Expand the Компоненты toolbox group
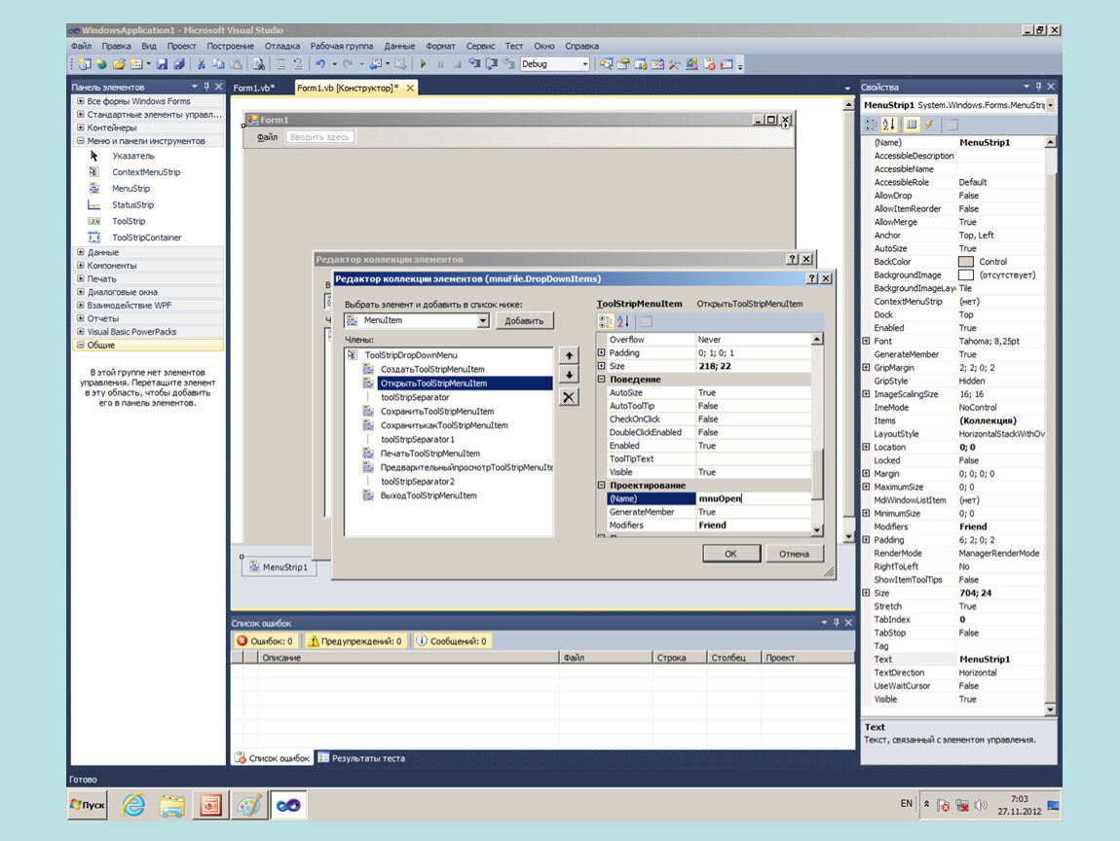The width and height of the screenshot is (1120, 841). click(x=81, y=265)
